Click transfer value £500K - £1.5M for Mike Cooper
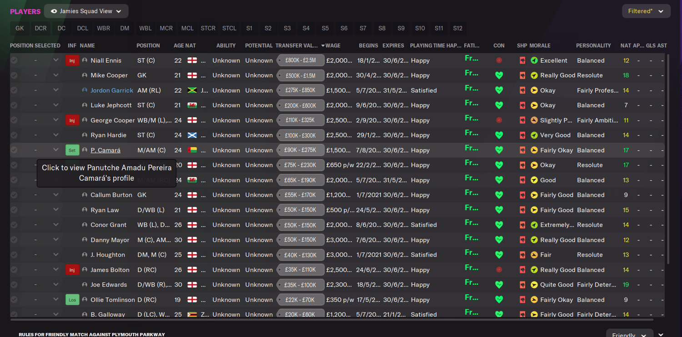This screenshot has width=682, height=337. click(301, 75)
